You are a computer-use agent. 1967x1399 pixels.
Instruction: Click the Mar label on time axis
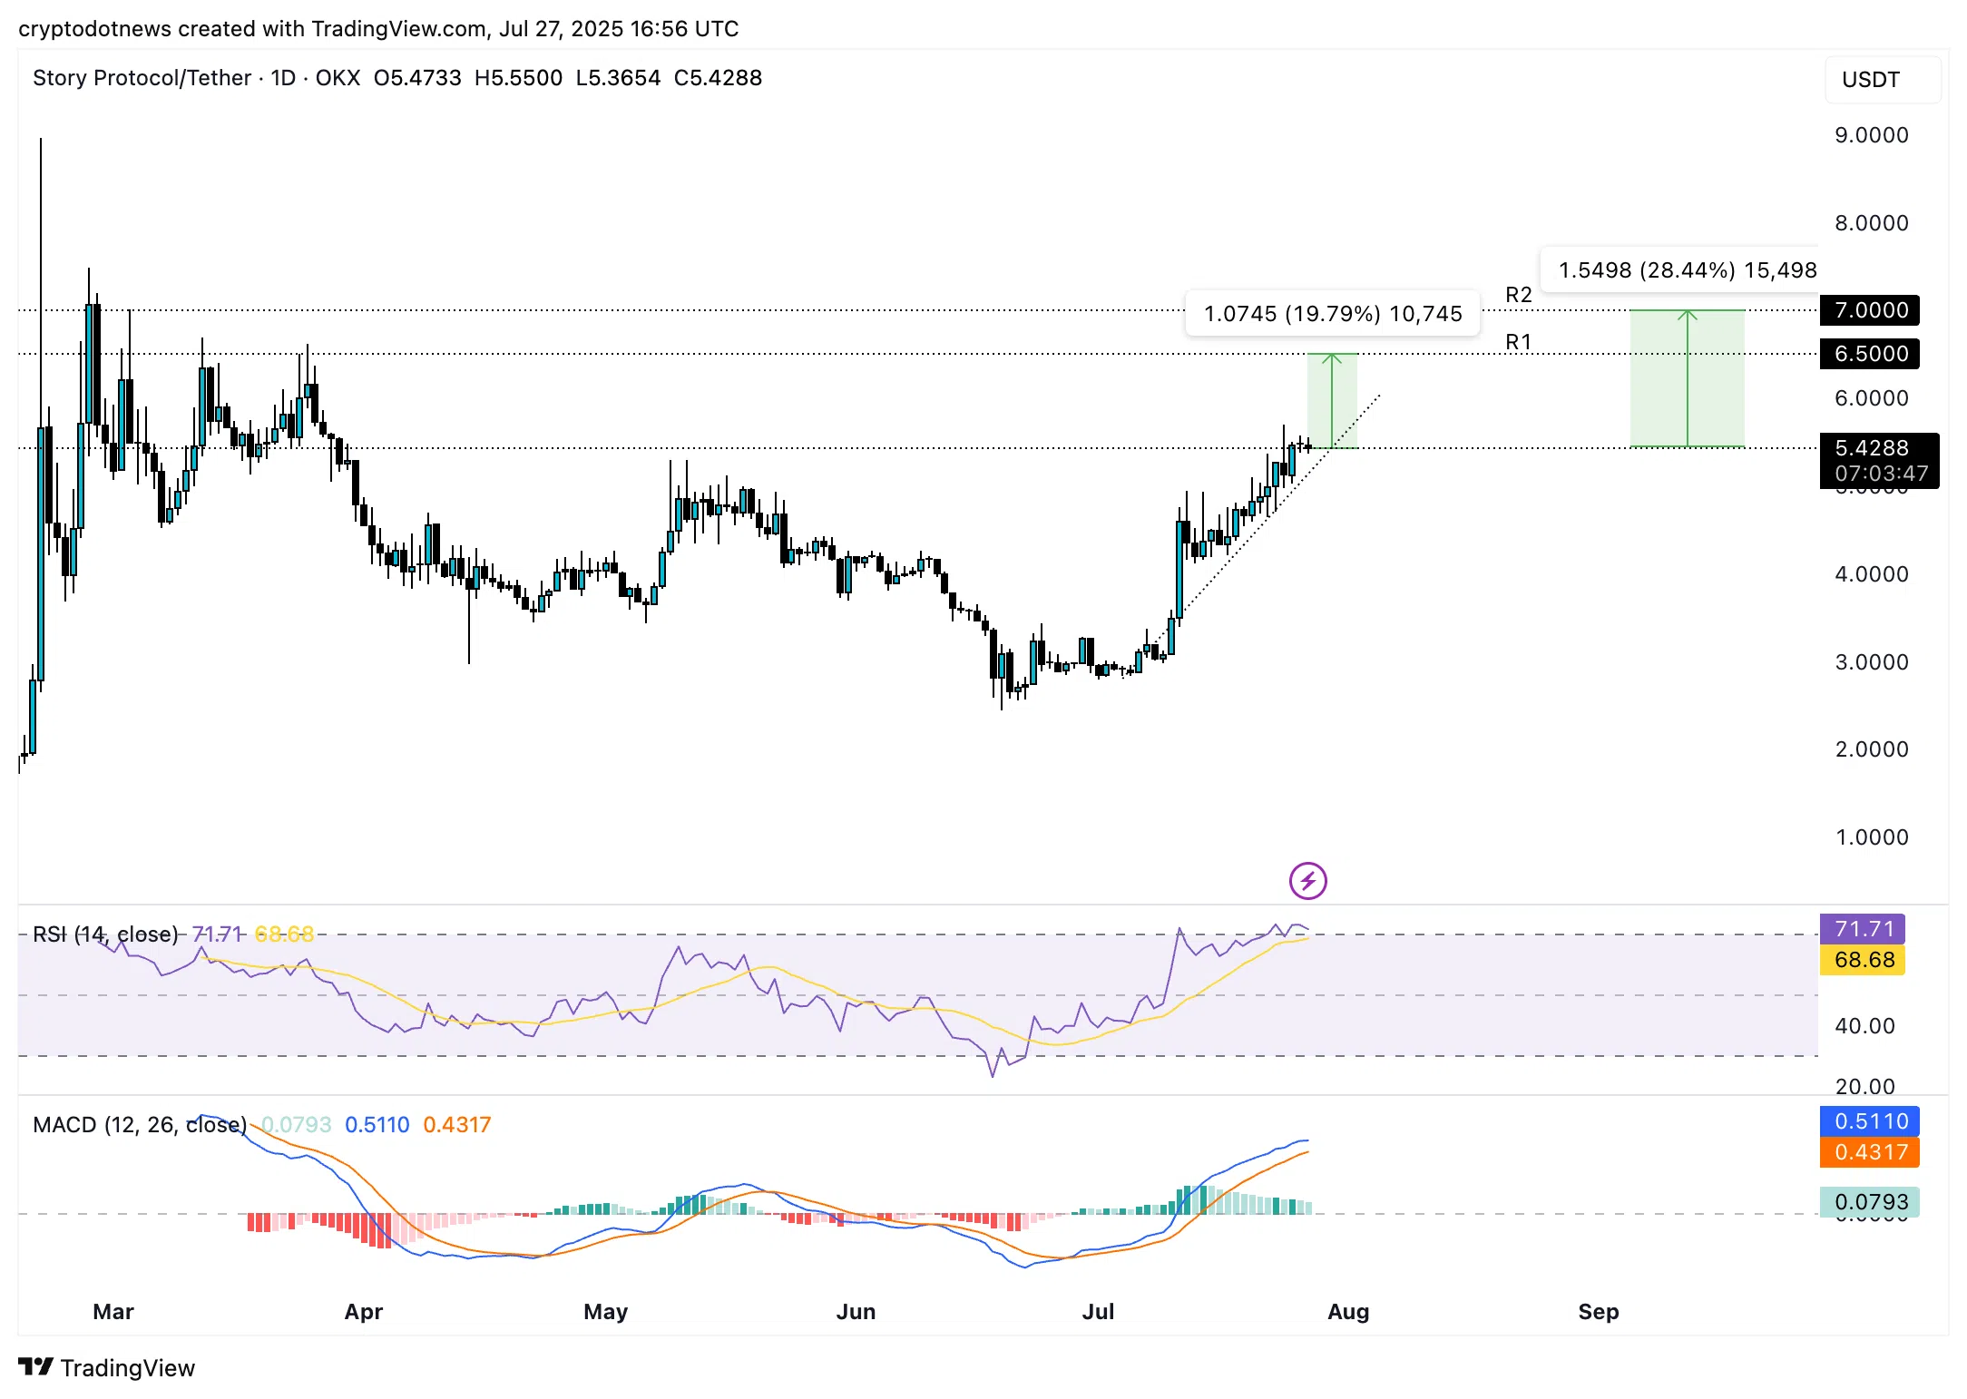click(113, 1312)
